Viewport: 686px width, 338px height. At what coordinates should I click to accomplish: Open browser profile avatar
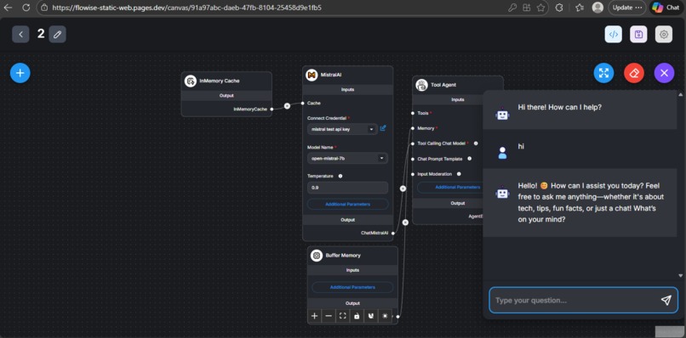click(x=597, y=8)
